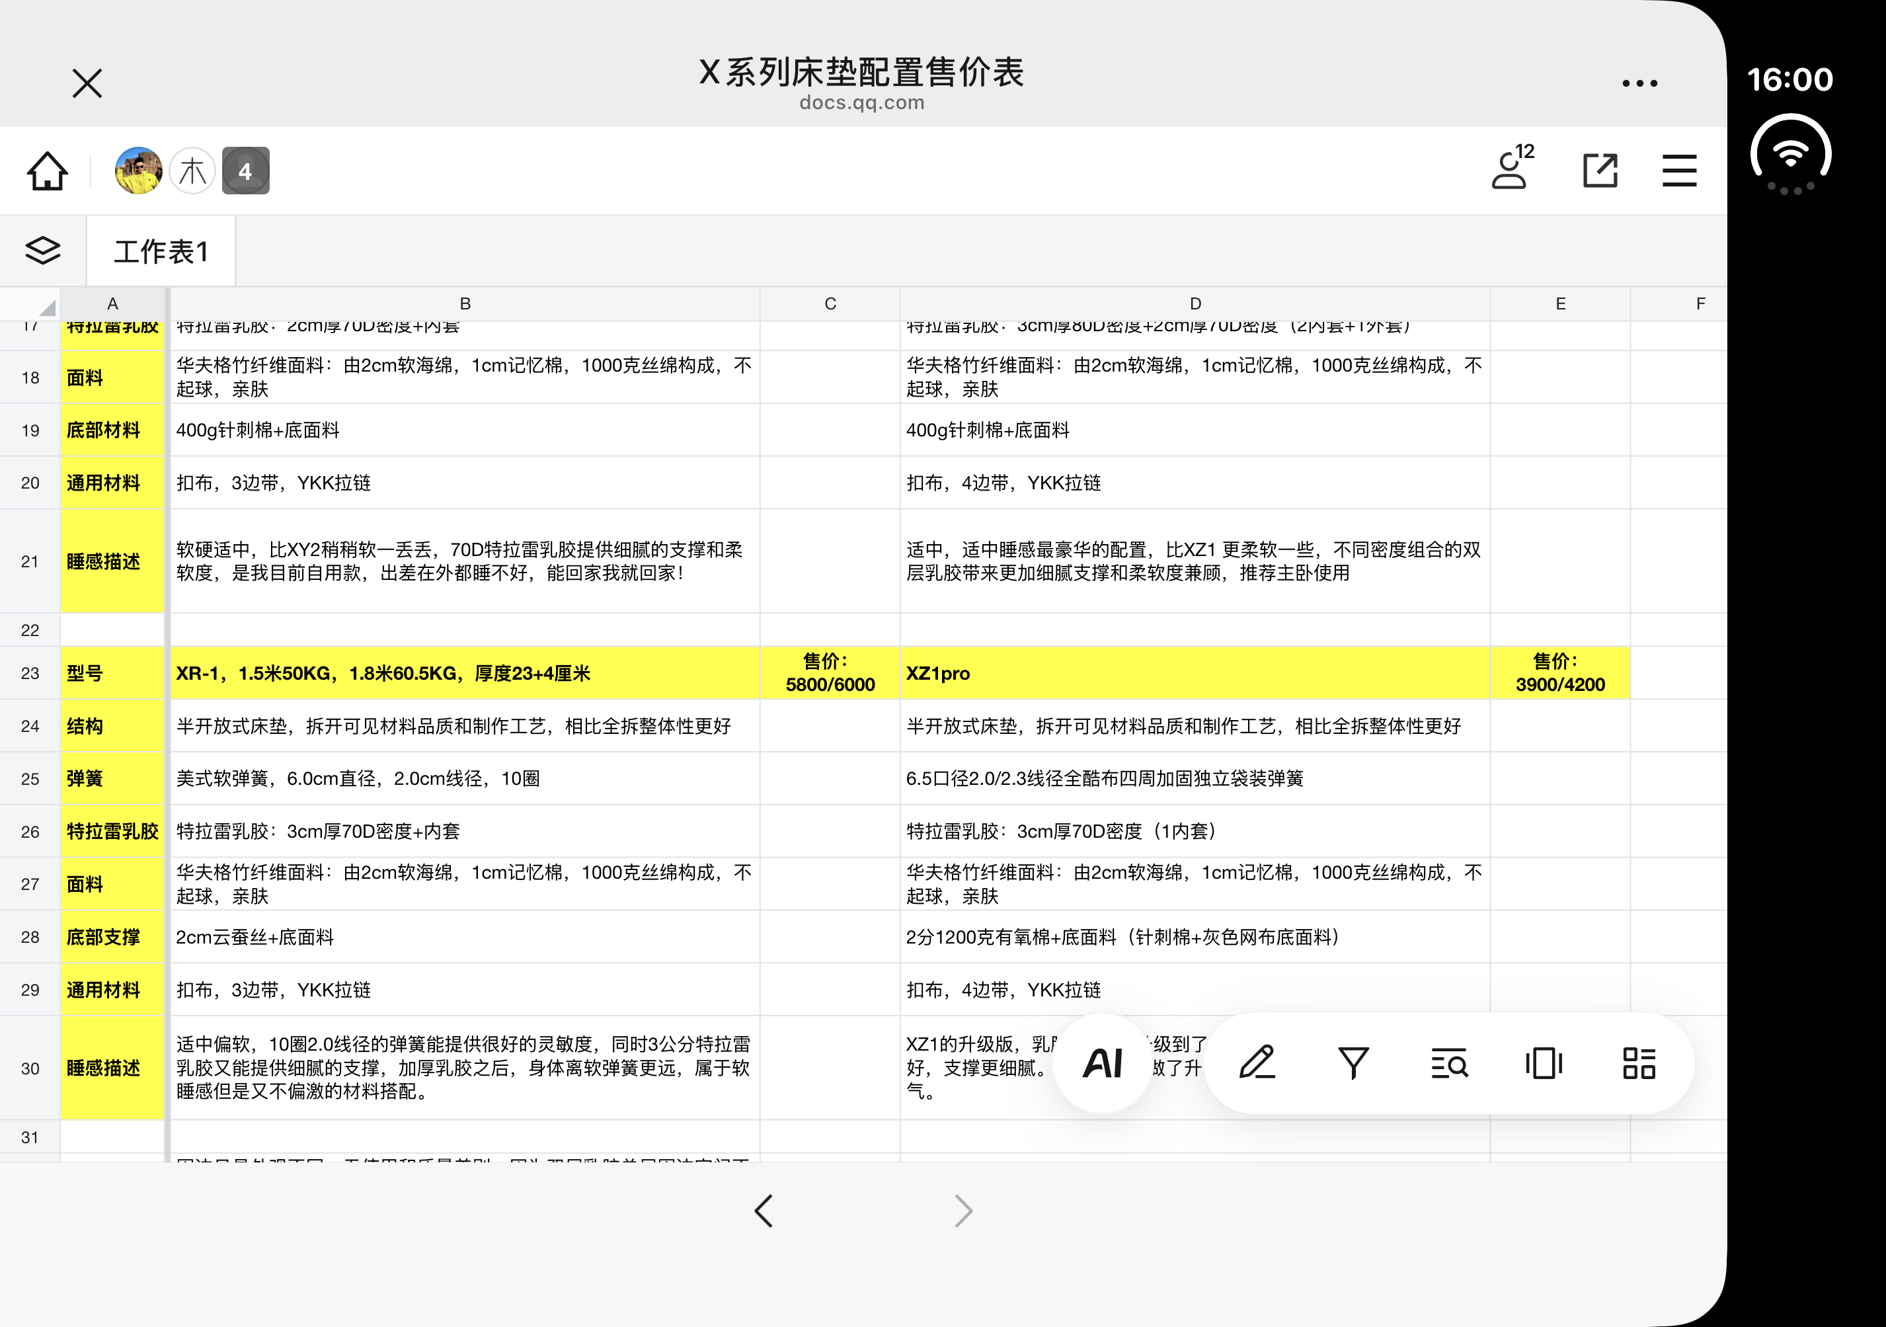Screen dimensions: 1886x1327
Task: Close the document with the X icon
Action: point(87,83)
